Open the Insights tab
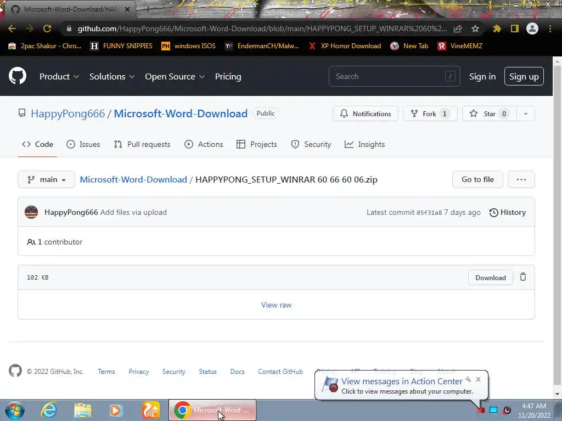 (364, 144)
